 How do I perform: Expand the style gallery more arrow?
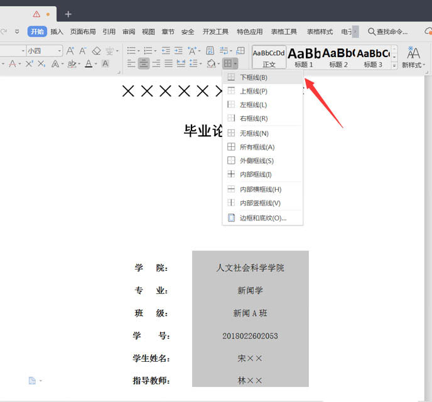pyautogui.click(x=394, y=65)
